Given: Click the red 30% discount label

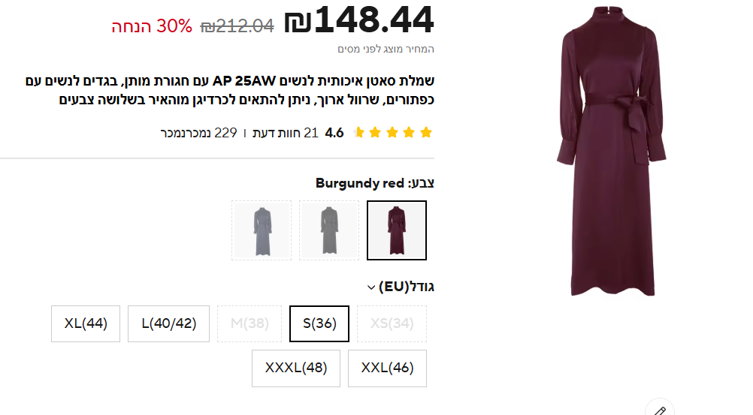Looking at the screenshot, I should [153, 26].
